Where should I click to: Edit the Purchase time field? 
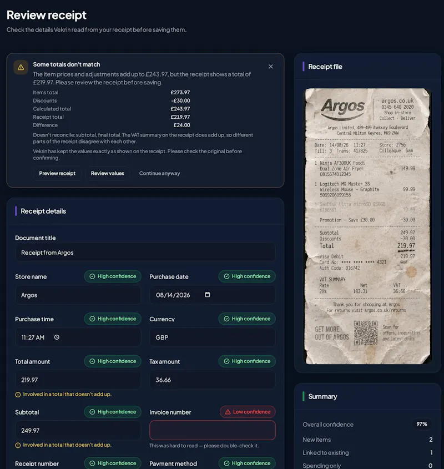pos(78,337)
